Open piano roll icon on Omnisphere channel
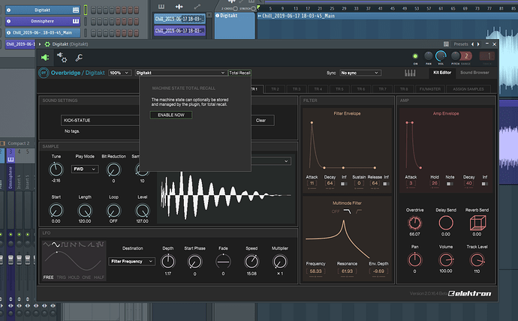 click(x=76, y=21)
